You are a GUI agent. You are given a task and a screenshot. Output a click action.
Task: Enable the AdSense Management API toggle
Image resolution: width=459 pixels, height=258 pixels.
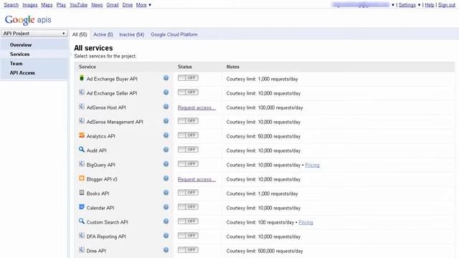(x=188, y=121)
